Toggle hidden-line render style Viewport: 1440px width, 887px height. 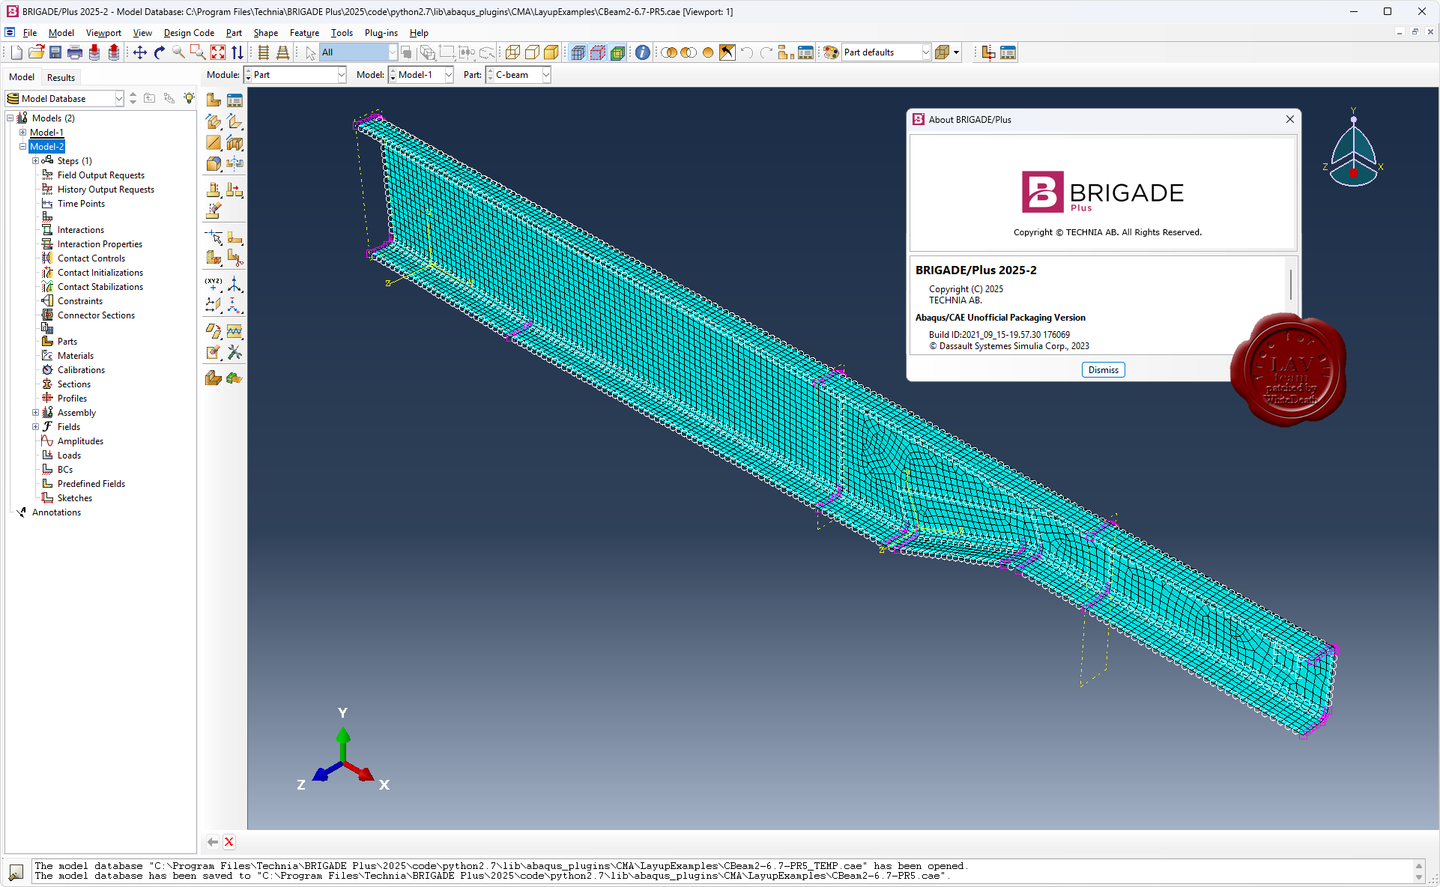532,52
